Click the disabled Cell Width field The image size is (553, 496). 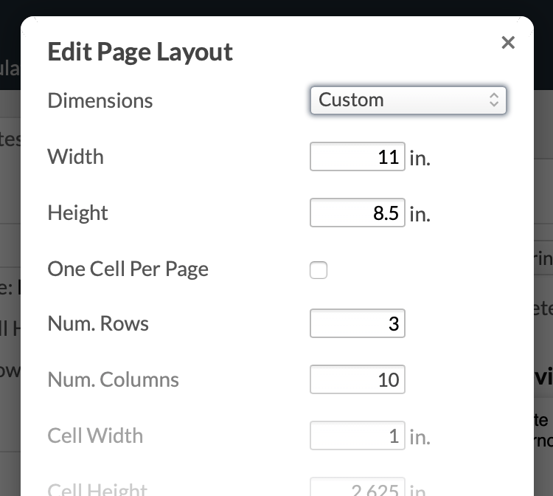point(358,436)
